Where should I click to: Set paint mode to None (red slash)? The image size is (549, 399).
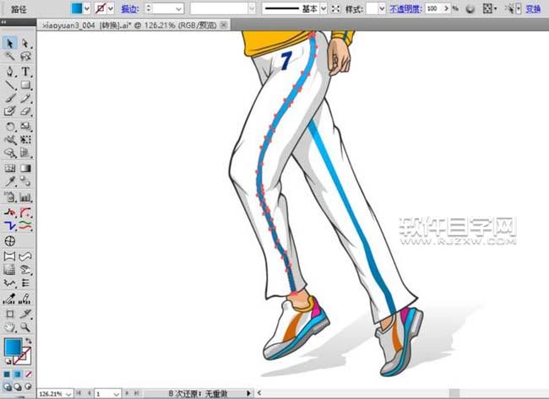27,374
